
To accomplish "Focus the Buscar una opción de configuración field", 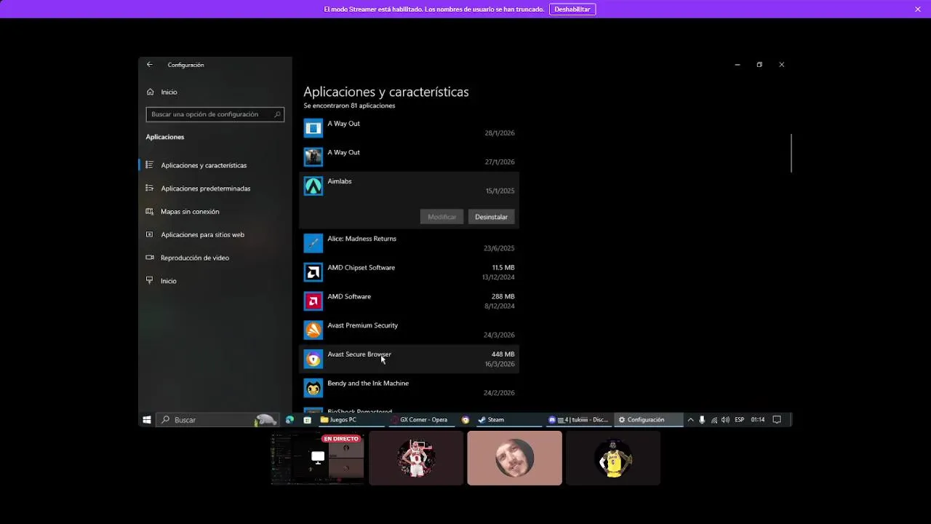I will click(x=215, y=114).
